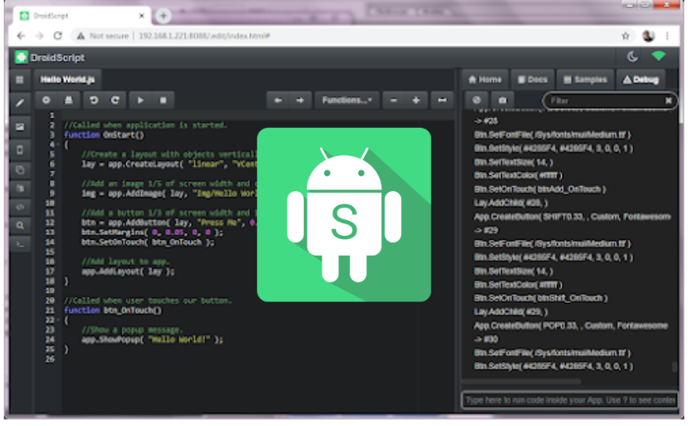Decrease font size with the minus button
The image size is (688, 426).
394,100
